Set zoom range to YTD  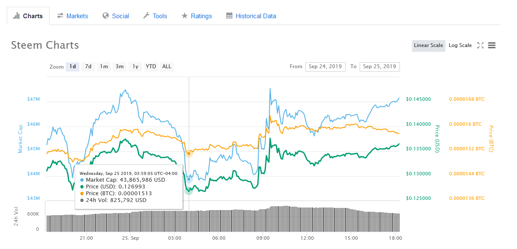pyautogui.click(x=151, y=66)
